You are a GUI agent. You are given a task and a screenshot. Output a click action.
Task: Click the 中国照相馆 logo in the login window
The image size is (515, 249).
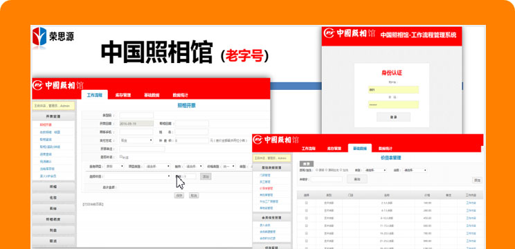coord(349,33)
